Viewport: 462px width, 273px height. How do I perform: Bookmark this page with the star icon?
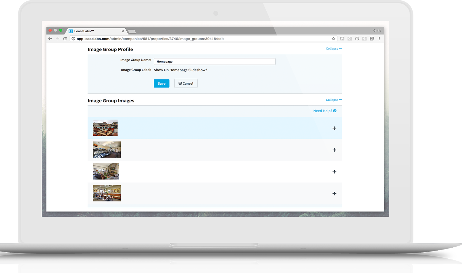pos(333,39)
